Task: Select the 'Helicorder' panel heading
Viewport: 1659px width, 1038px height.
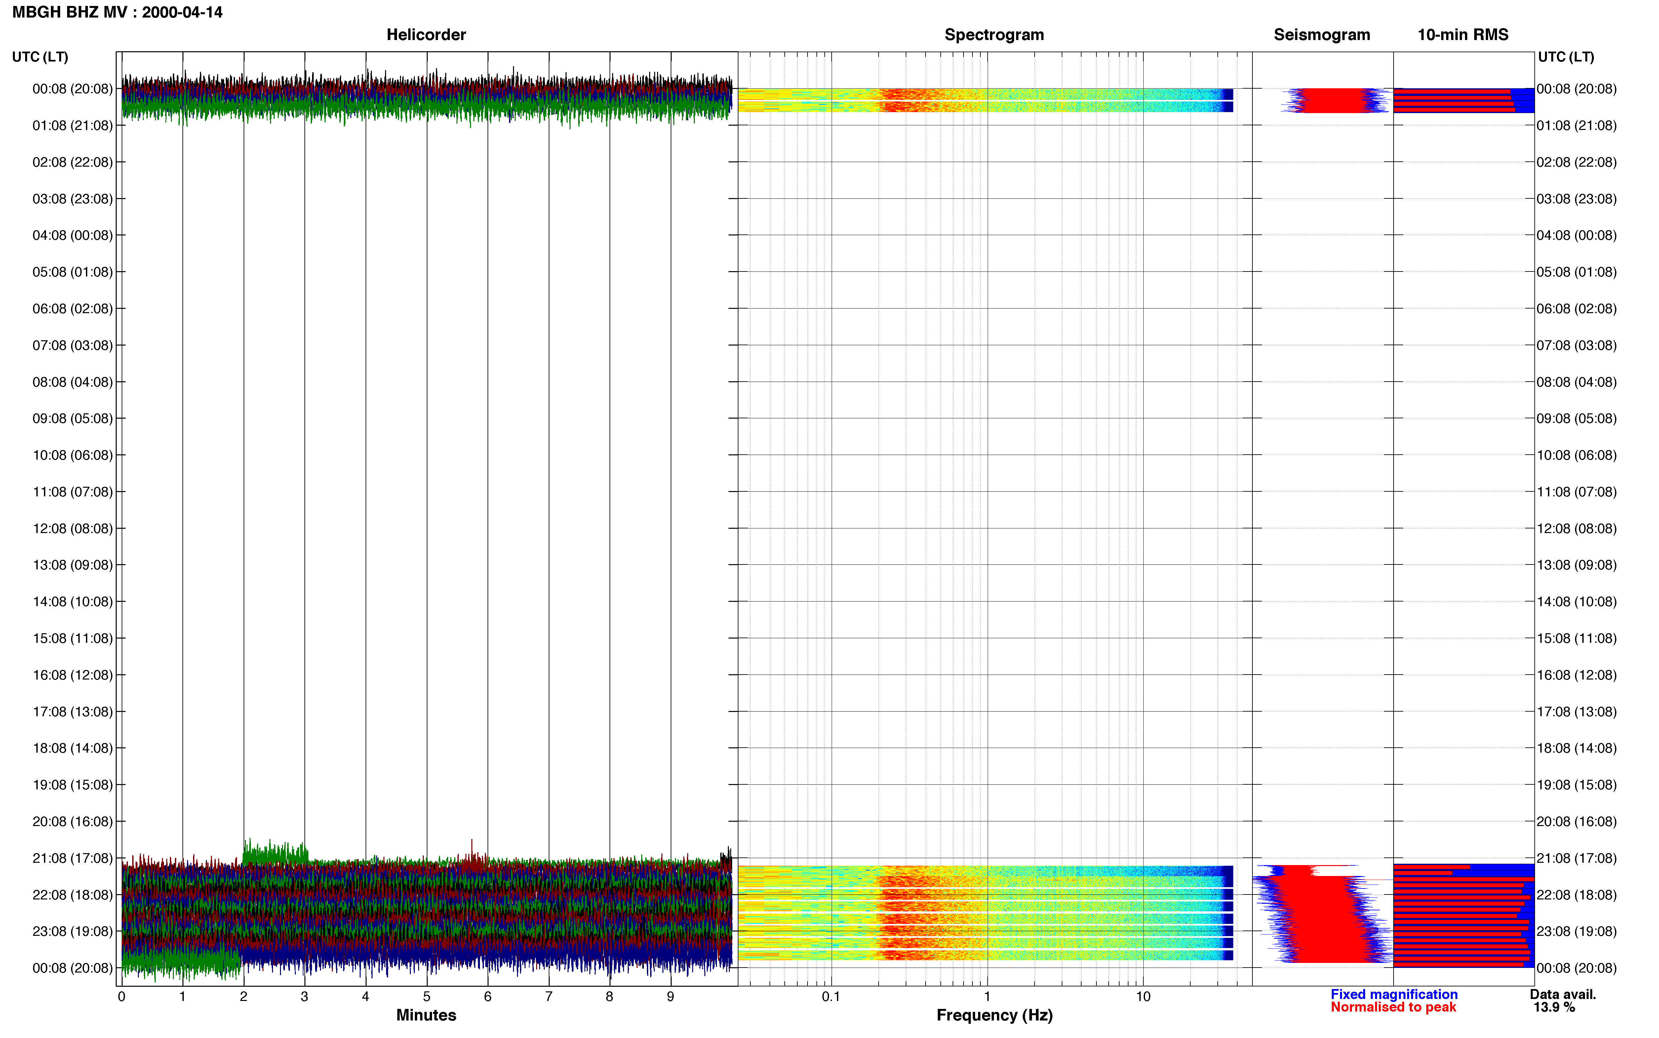Action: click(x=426, y=35)
